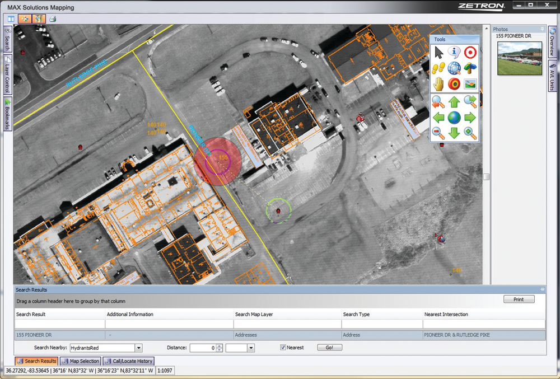The width and height of the screenshot is (560, 379).
Task: Increase distance using the spinner up arrow
Action: coord(218,345)
